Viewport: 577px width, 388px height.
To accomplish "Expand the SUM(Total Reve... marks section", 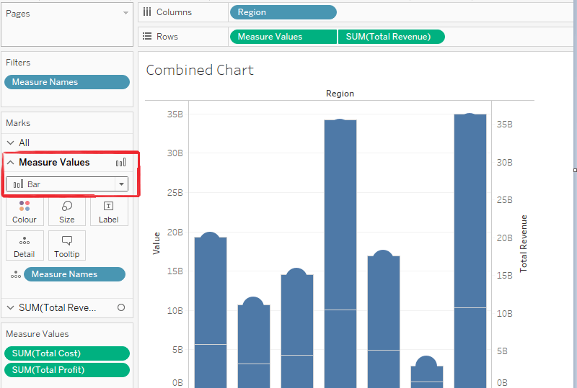I will (11, 307).
